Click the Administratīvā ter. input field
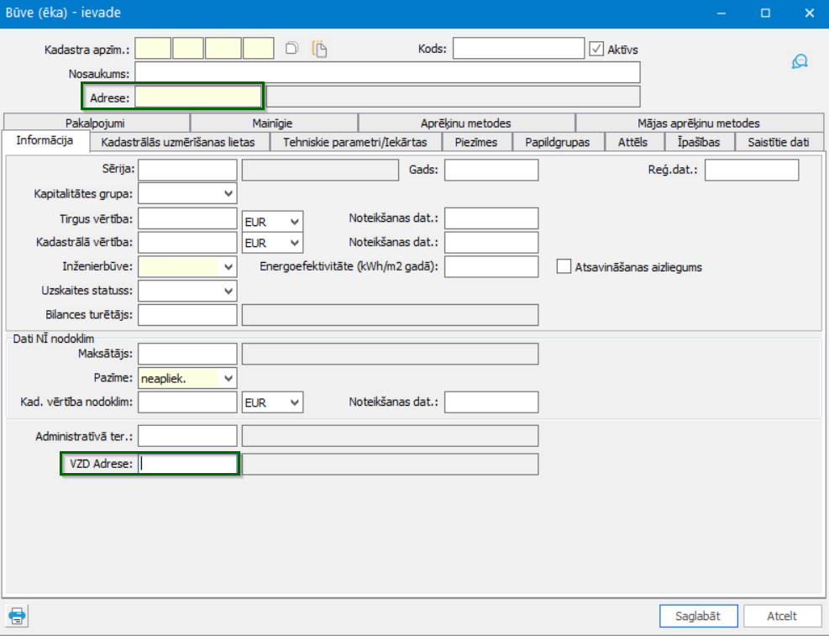Viewport: 829px width, 636px height. tap(187, 436)
